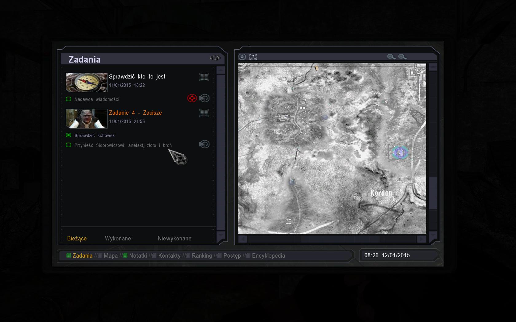516x322 pixels.
Task: Show 'Nadawca wiadomości' target on map
Action: point(204,98)
